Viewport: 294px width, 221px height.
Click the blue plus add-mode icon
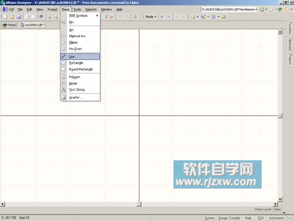coord(162,17)
